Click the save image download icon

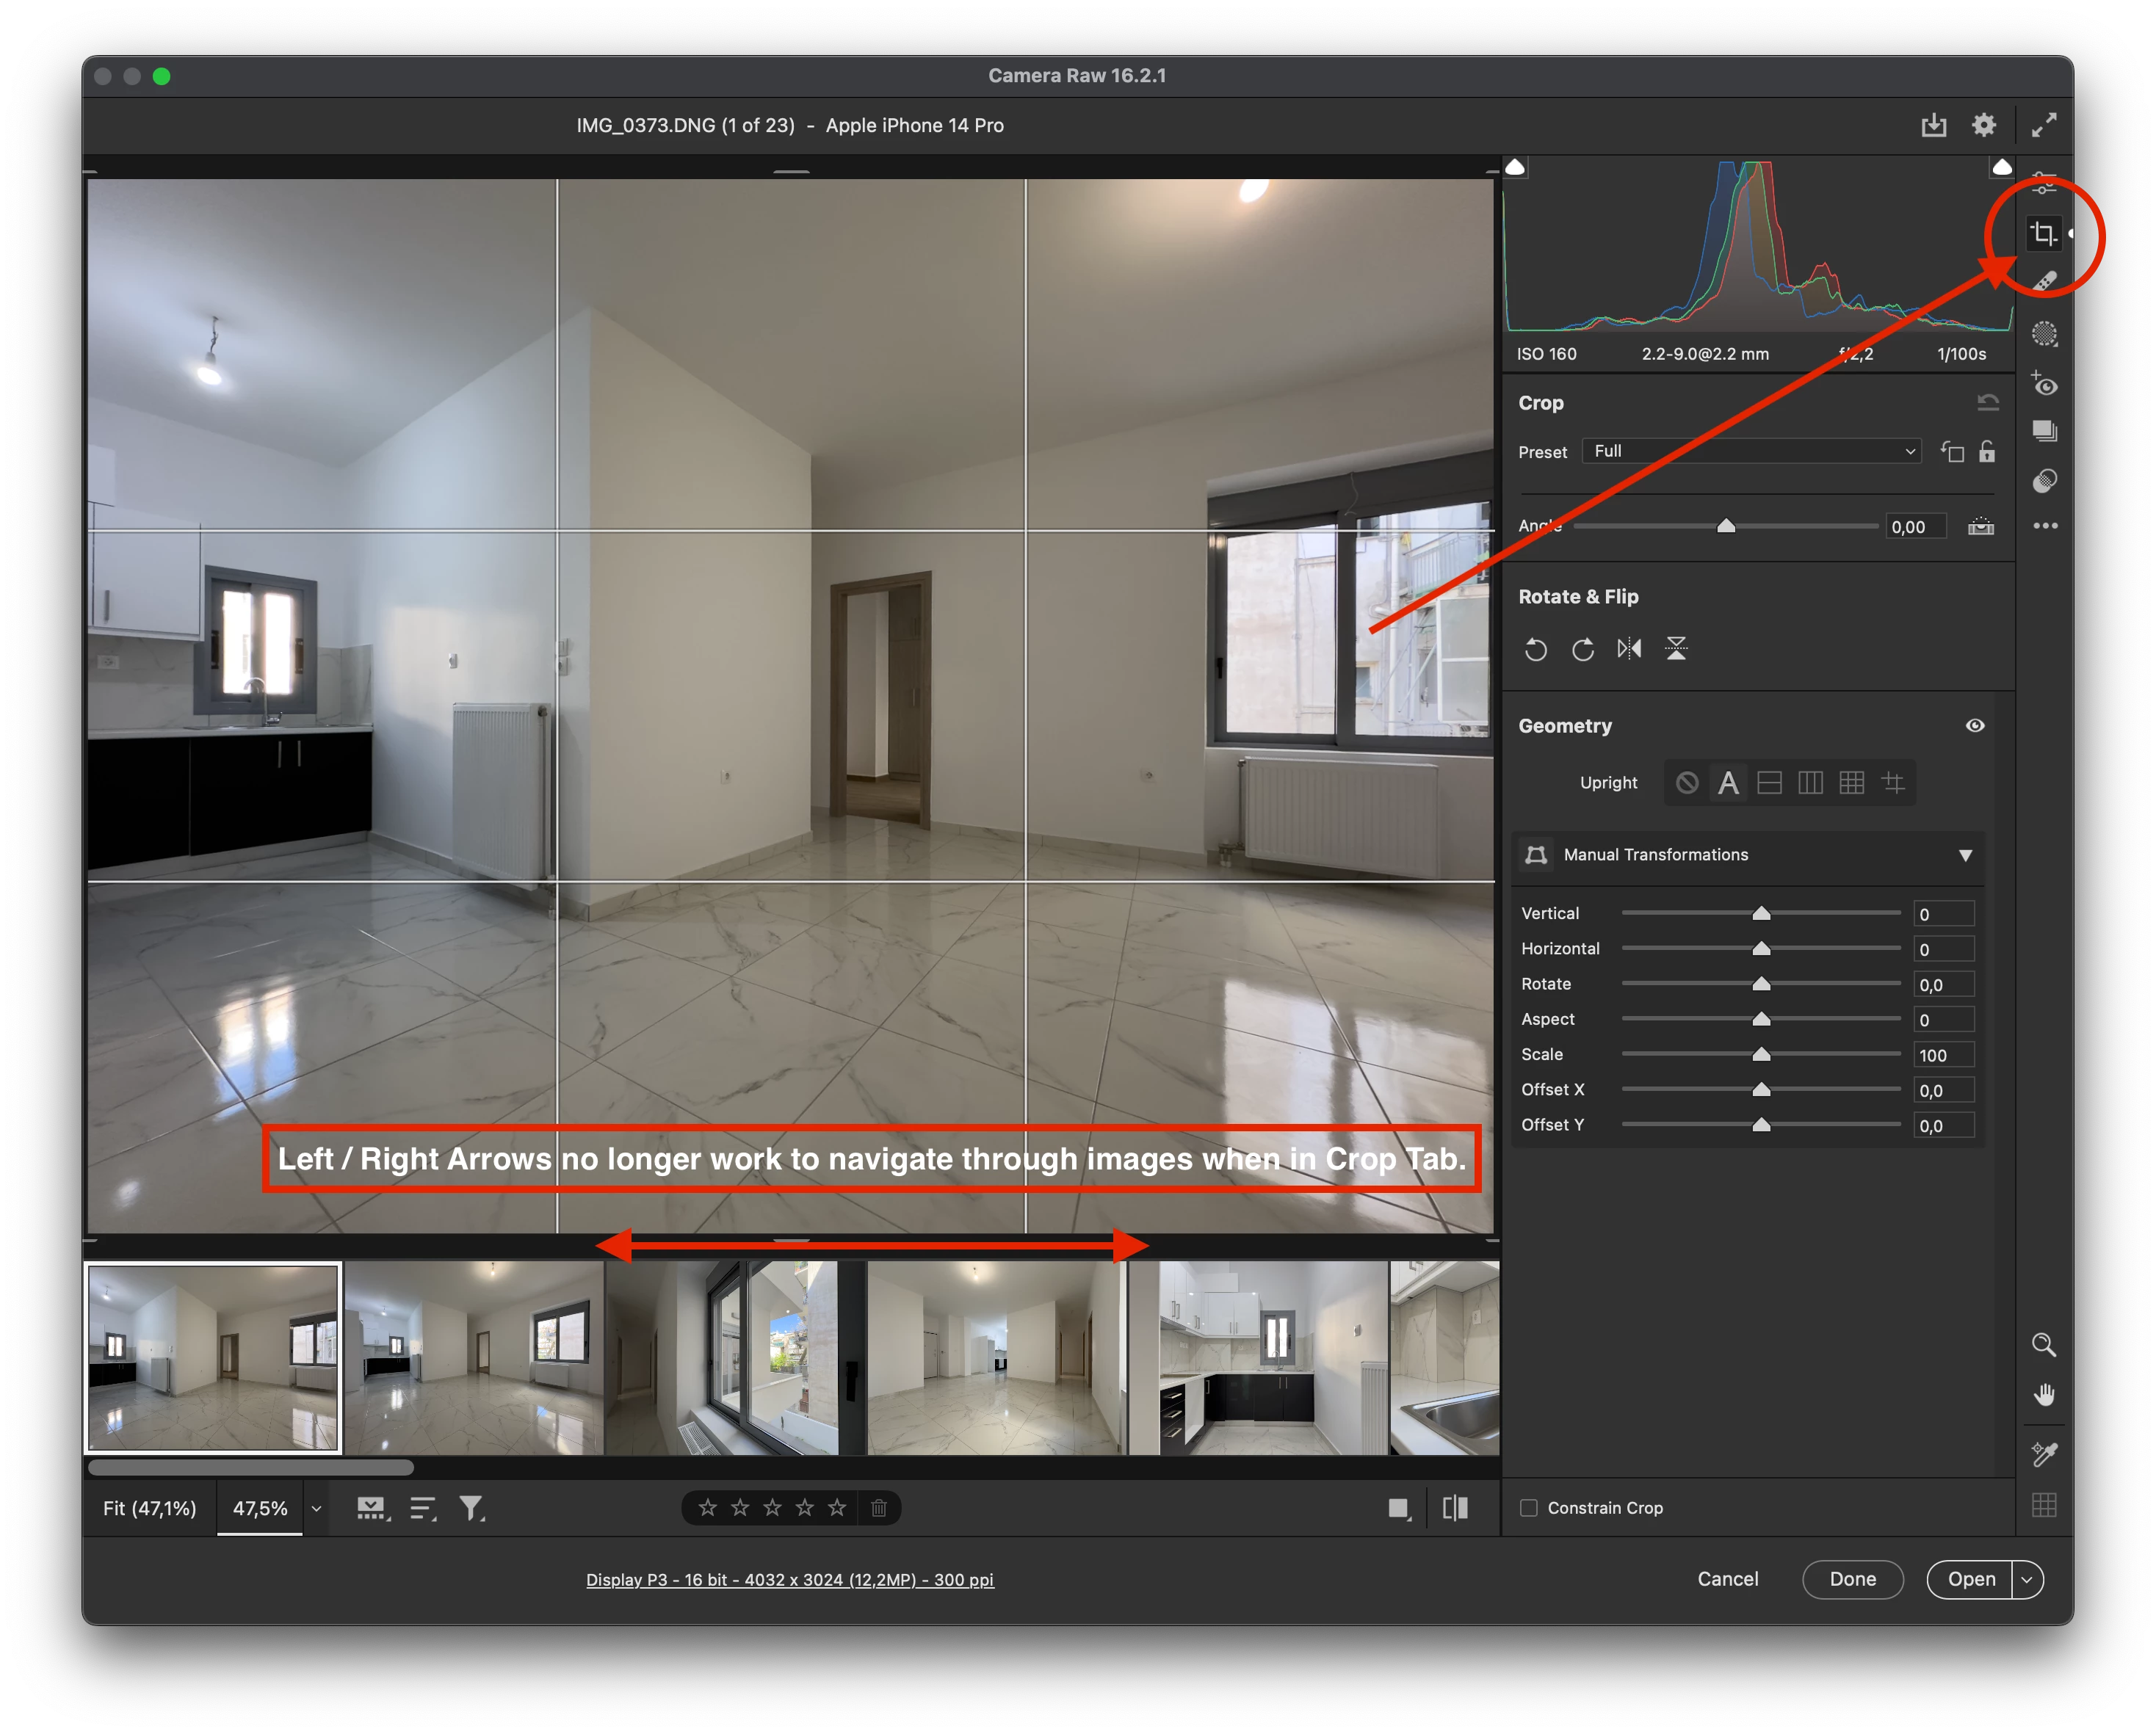(x=1934, y=125)
